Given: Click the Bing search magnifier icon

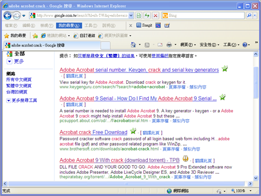Looking at the screenshot, I should pyautogui.click(x=249, y=16).
